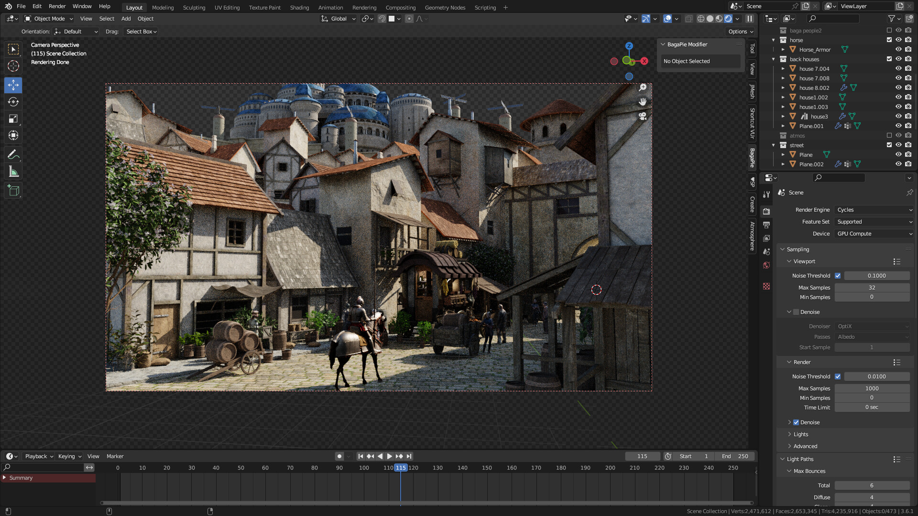The height and width of the screenshot is (516, 918).
Task: Open the Output properties tab icon
Action: pos(766,225)
